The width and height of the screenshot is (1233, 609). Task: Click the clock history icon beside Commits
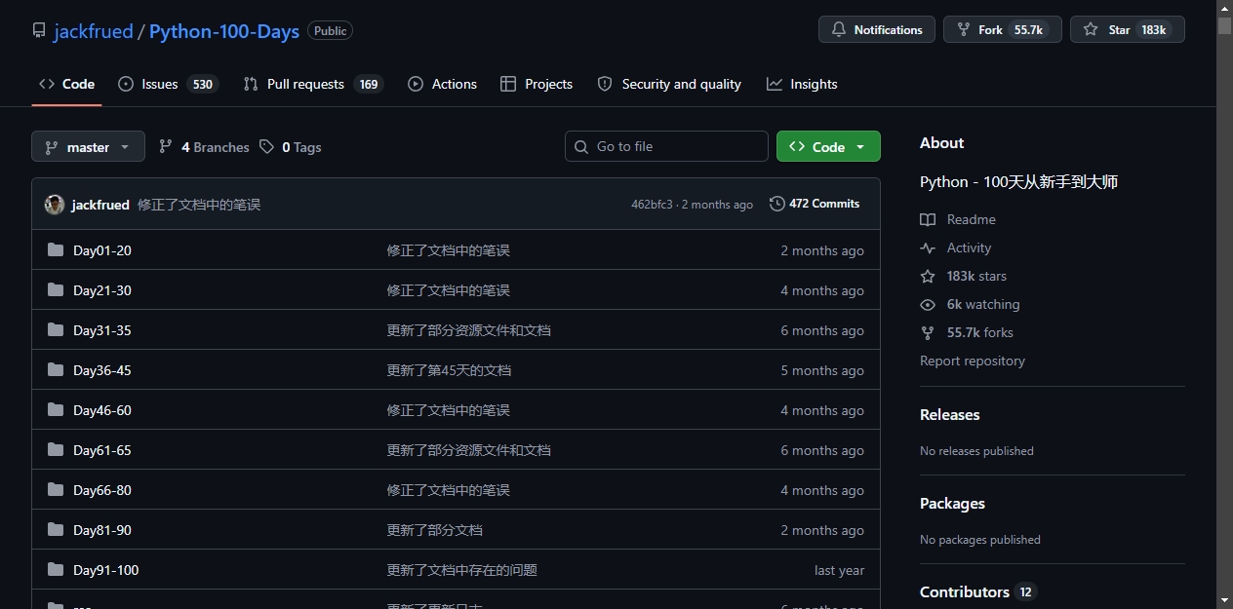coord(777,204)
